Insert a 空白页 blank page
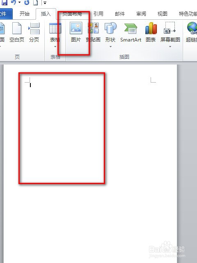The height and width of the screenshot is (263, 197). [x=17, y=33]
